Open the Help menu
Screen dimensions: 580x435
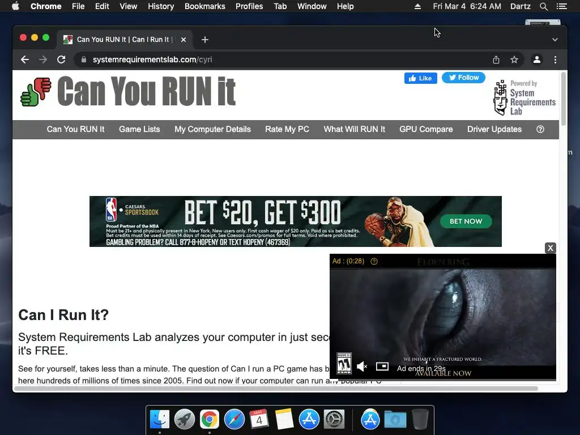(x=345, y=6)
